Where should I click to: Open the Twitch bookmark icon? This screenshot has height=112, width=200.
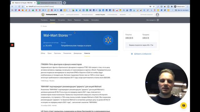coord(16,10)
